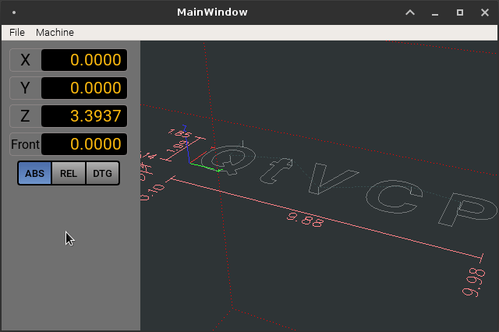The image size is (499, 332).
Task: Click the X axis label button
Action: click(25, 60)
